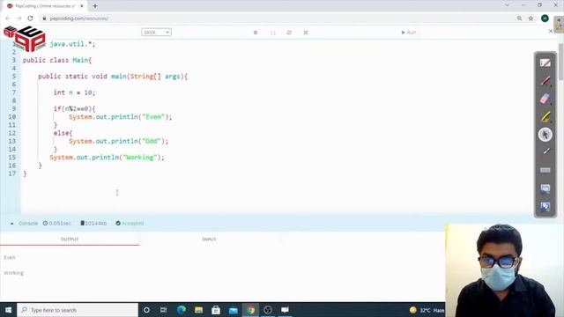Screen dimensions: 564x317
Task: Toggle fullscreen editor with expand icon
Action: (306, 33)
